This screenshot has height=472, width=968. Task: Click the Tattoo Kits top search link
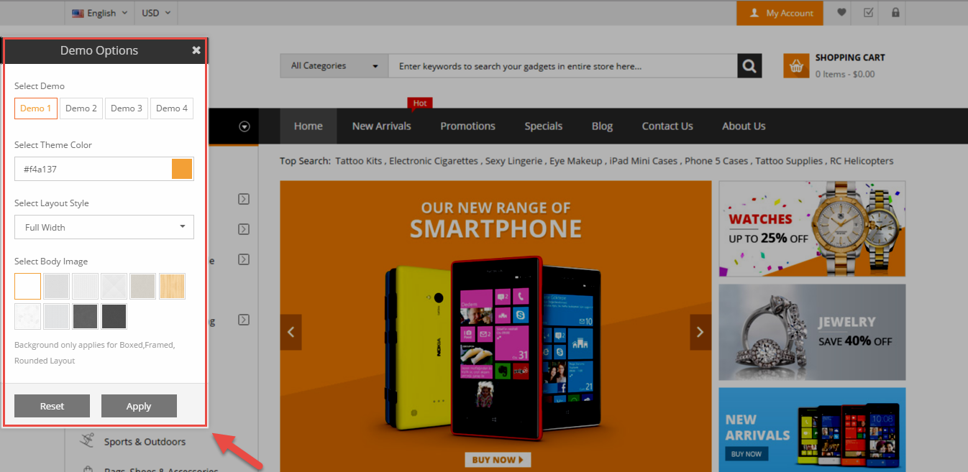(x=359, y=161)
